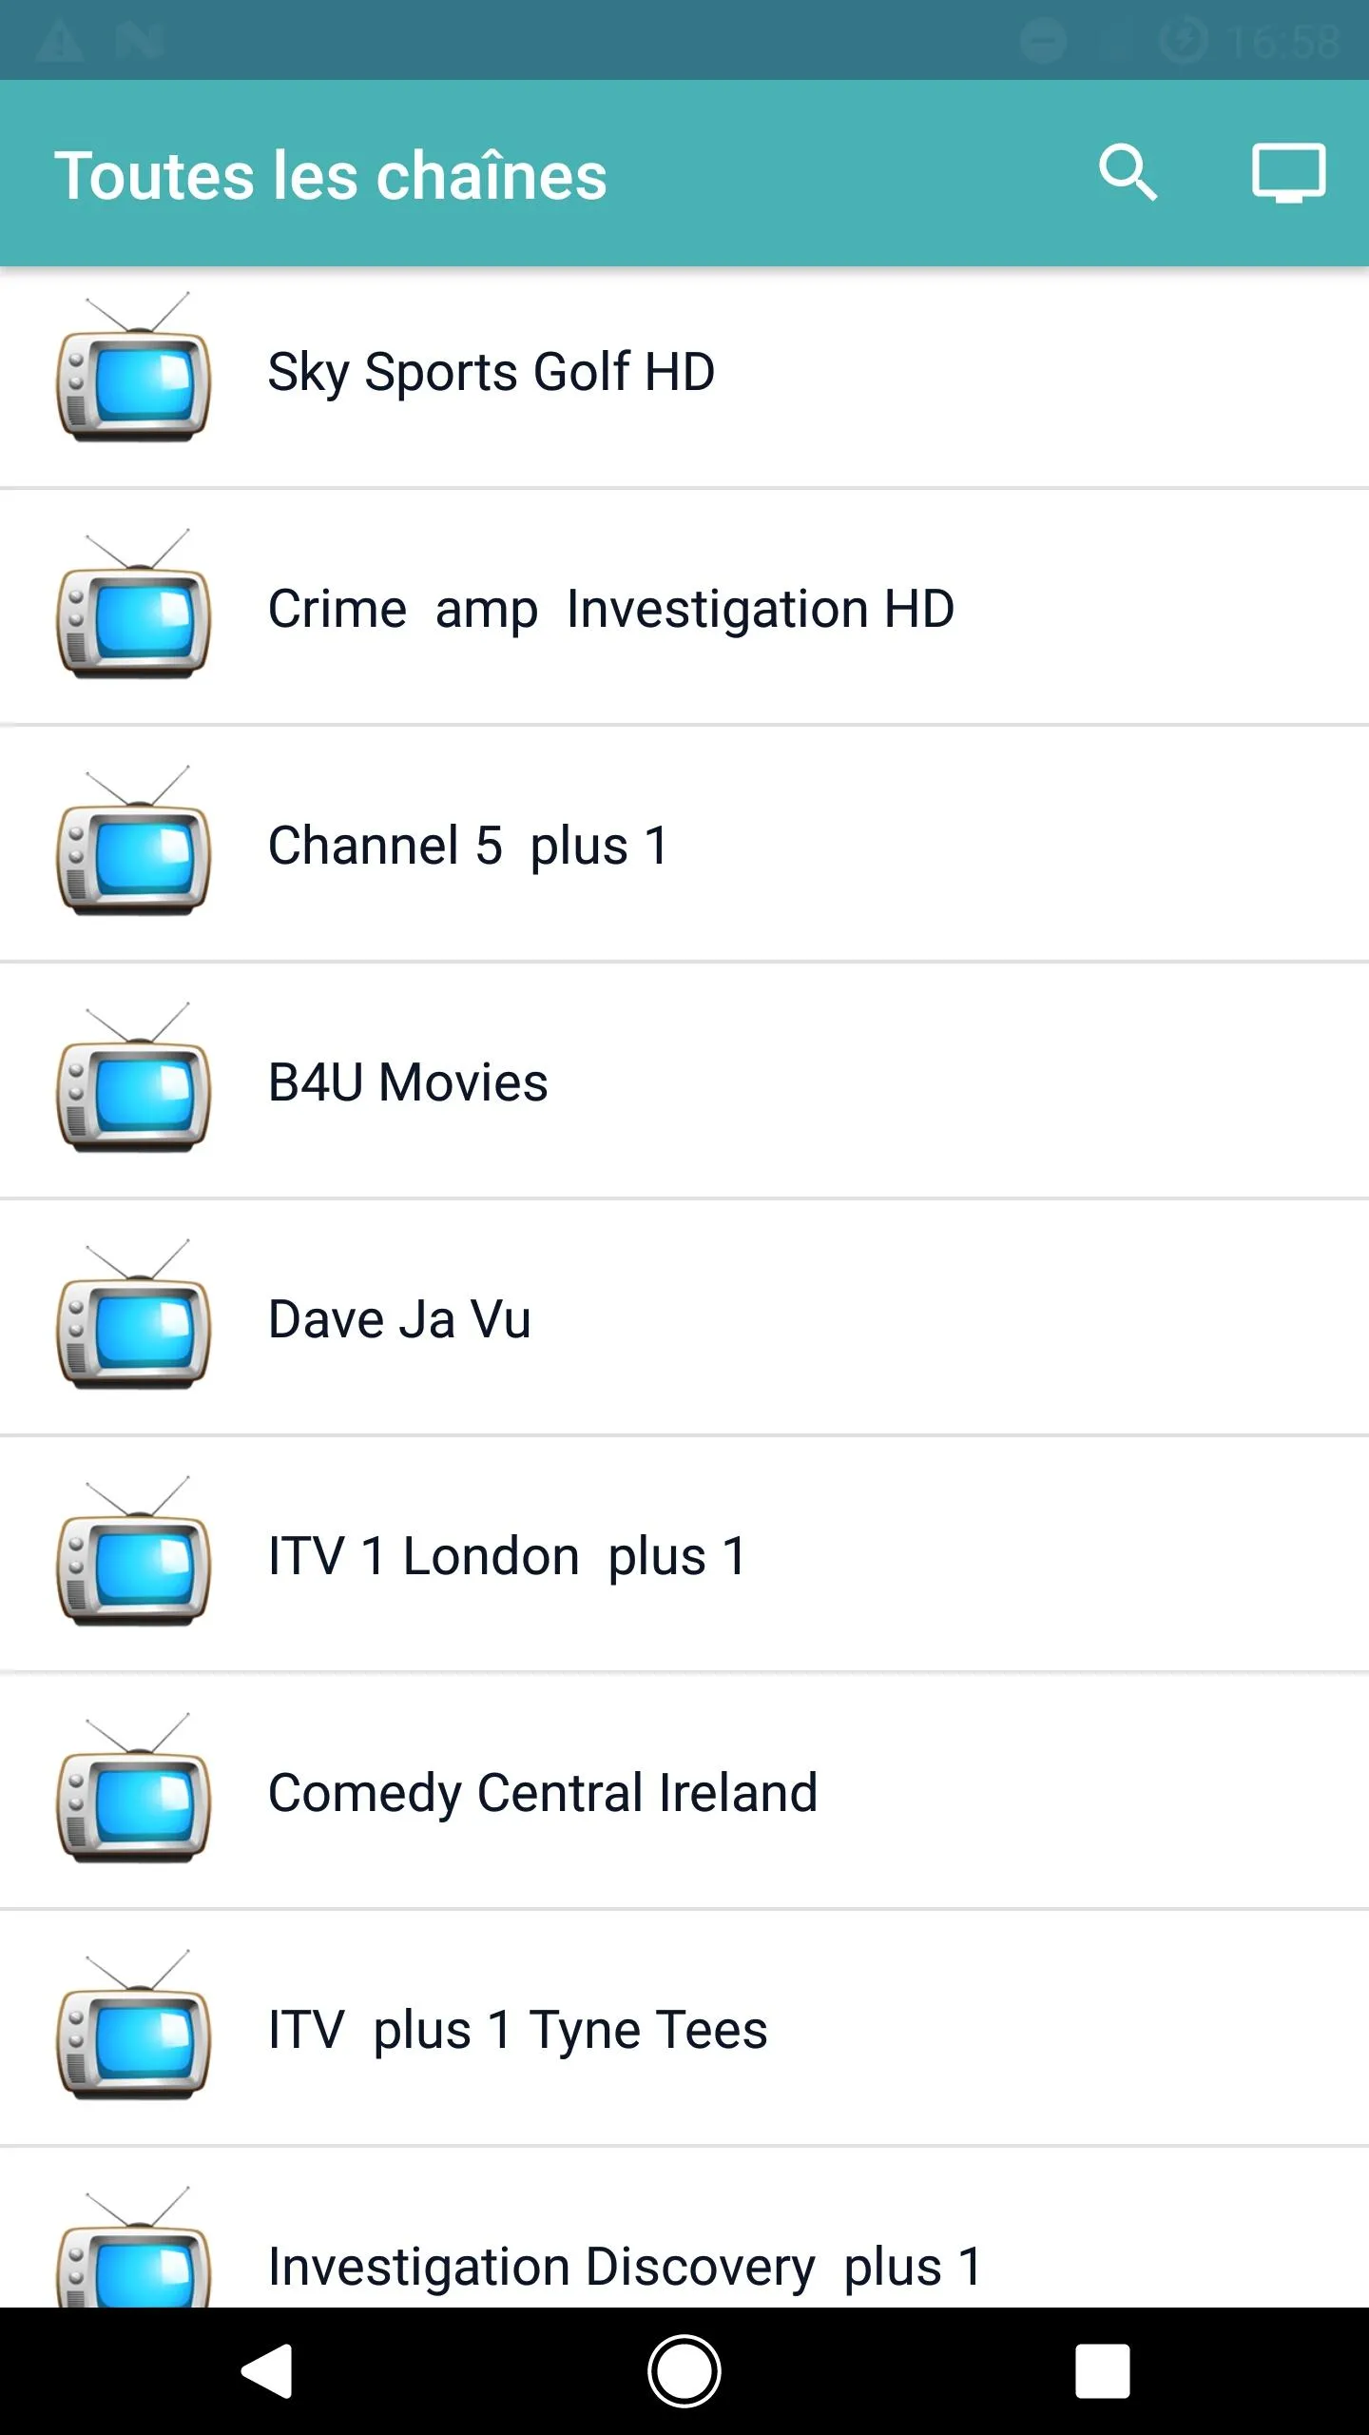Select the ITV plus 1 Tyne Tees row
This screenshot has width=1369, height=2435.
click(x=518, y=2029)
